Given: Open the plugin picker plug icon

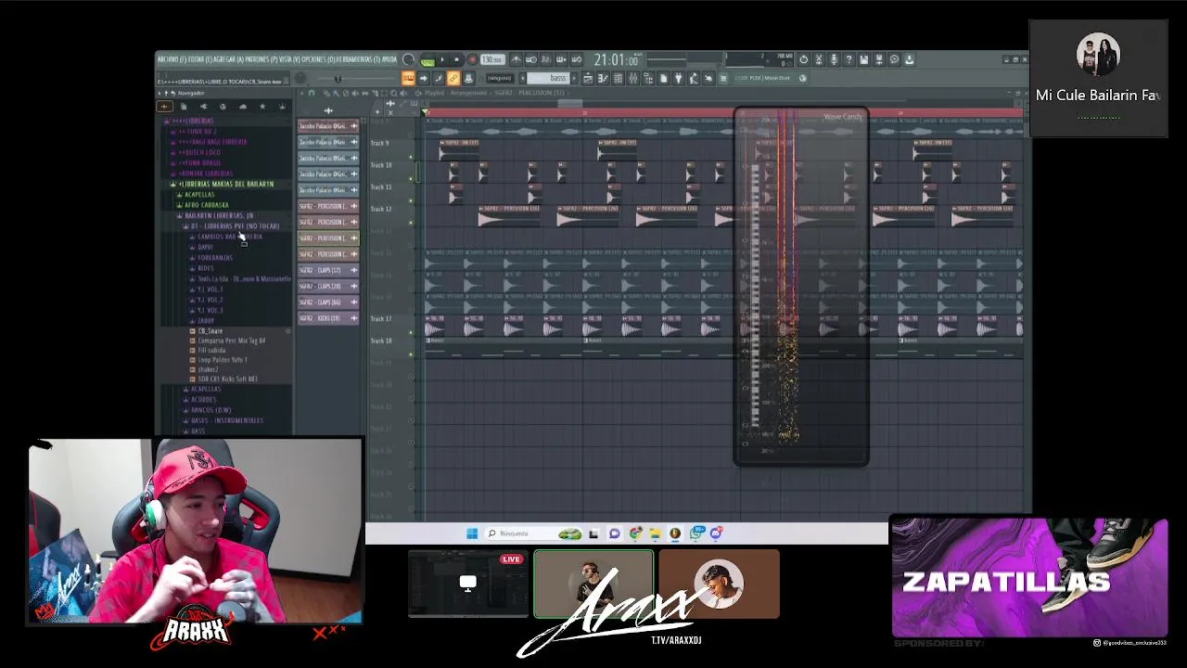Looking at the screenshot, I should tap(678, 78).
